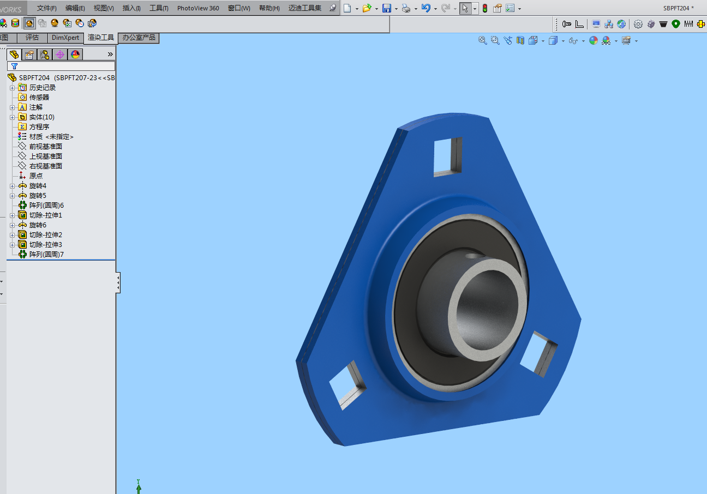Open the 文件(F) menu

point(47,8)
